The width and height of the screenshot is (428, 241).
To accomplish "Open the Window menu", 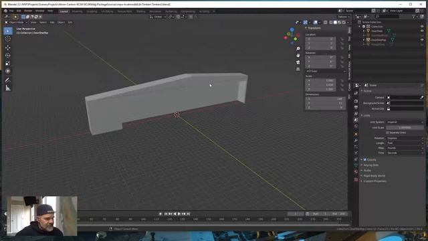I will point(40,11).
